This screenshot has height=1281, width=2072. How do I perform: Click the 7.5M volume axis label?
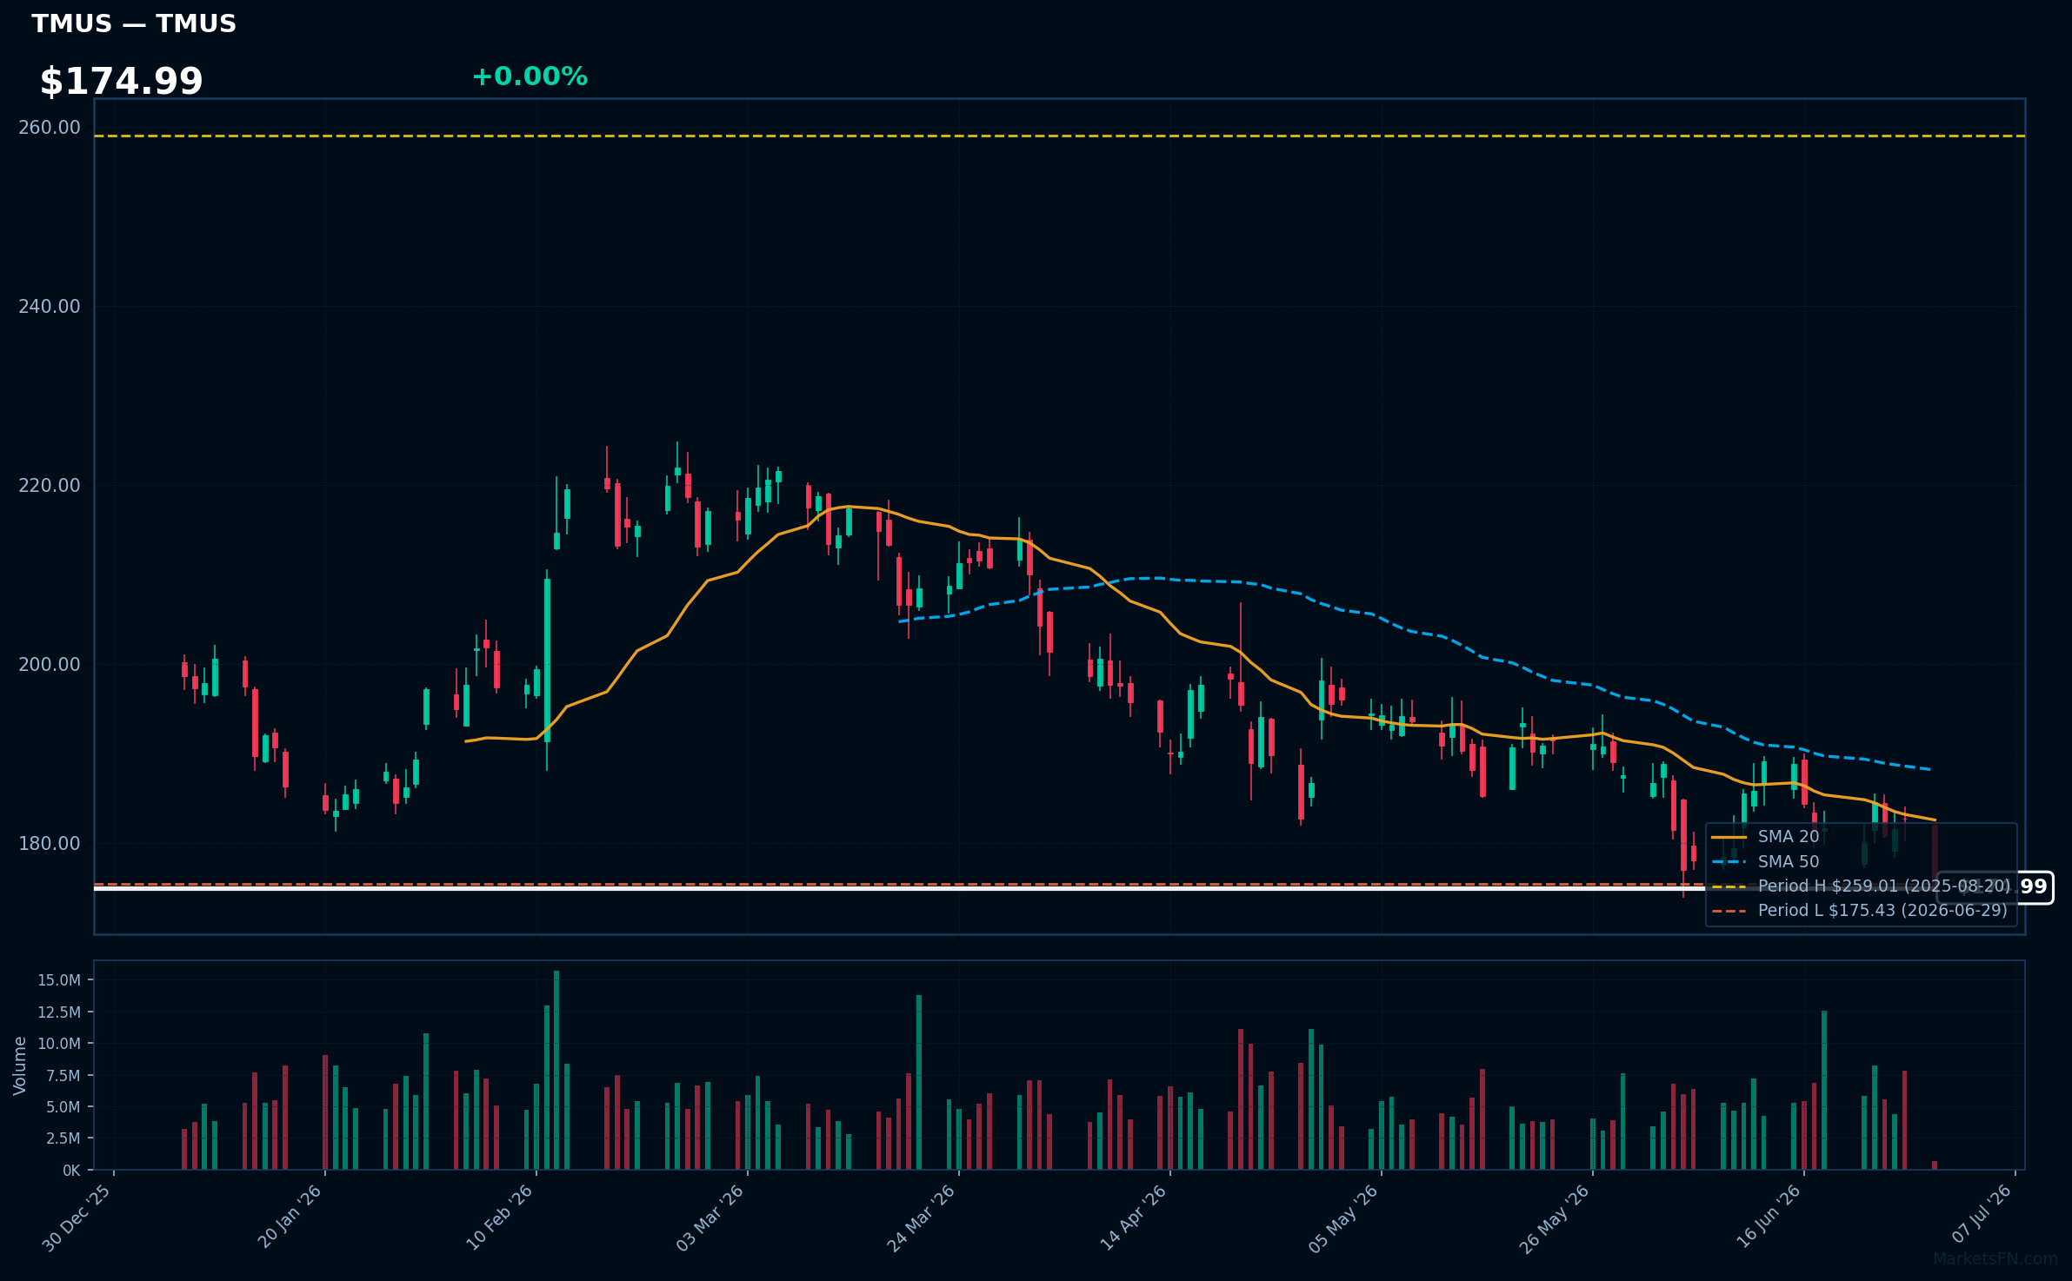63,1076
